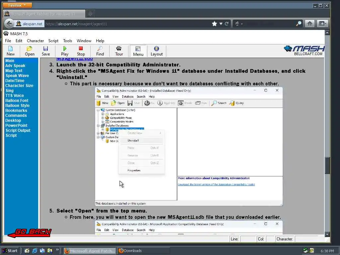340x255 pixels.
Task: Click the 6:38 PM system clock
Action: (327, 251)
